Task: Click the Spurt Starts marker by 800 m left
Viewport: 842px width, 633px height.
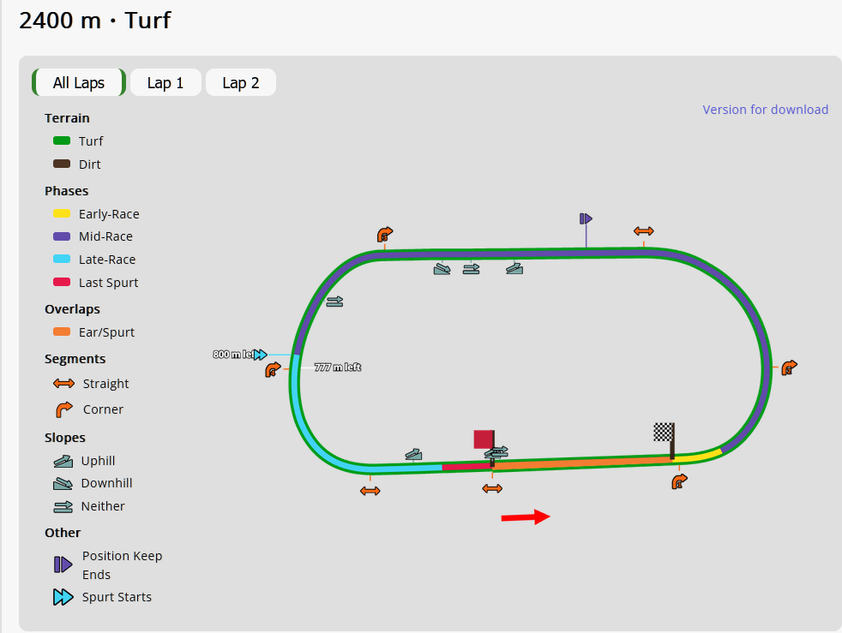Action: point(261,355)
